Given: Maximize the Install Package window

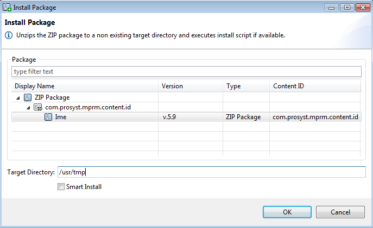Looking at the screenshot, I should [347, 8].
